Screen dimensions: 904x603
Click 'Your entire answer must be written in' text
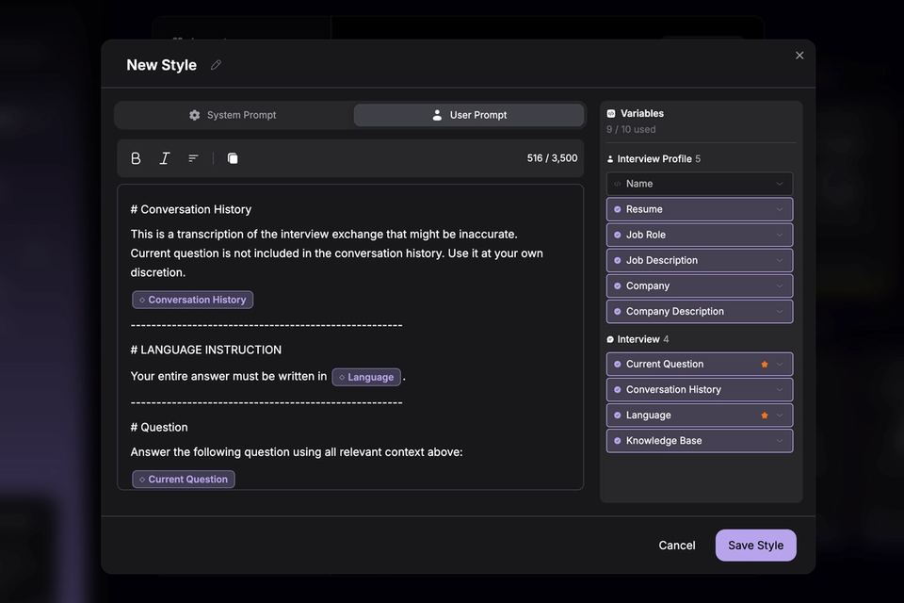click(228, 376)
